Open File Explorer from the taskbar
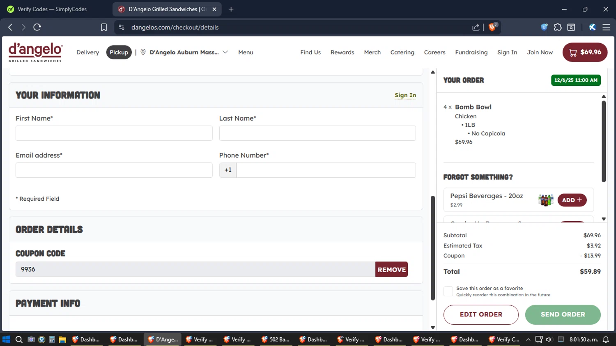This screenshot has width=616, height=346. 62,339
